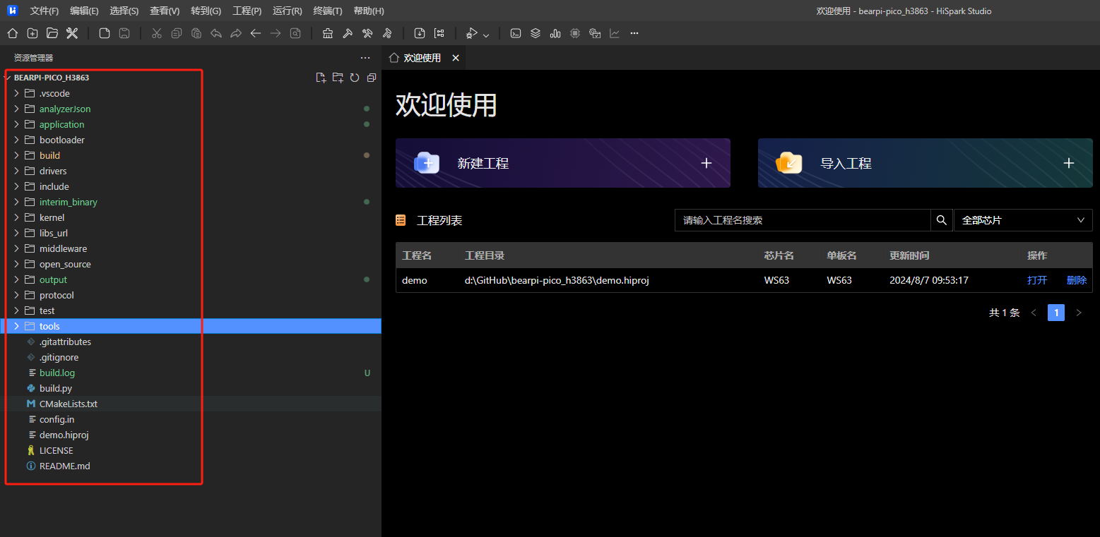
Task: Open the 工程(P) menu
Action: [x=247, y=11]
